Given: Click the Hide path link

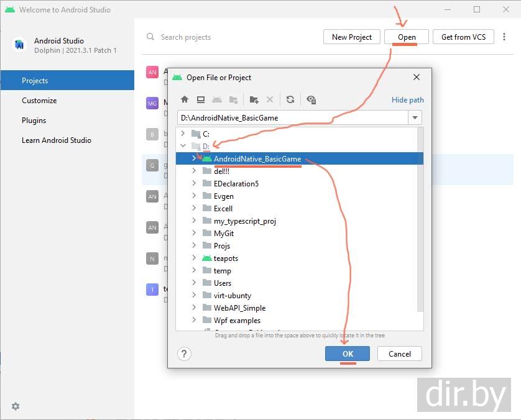Looking at the screenshot, I should [407, 99].
